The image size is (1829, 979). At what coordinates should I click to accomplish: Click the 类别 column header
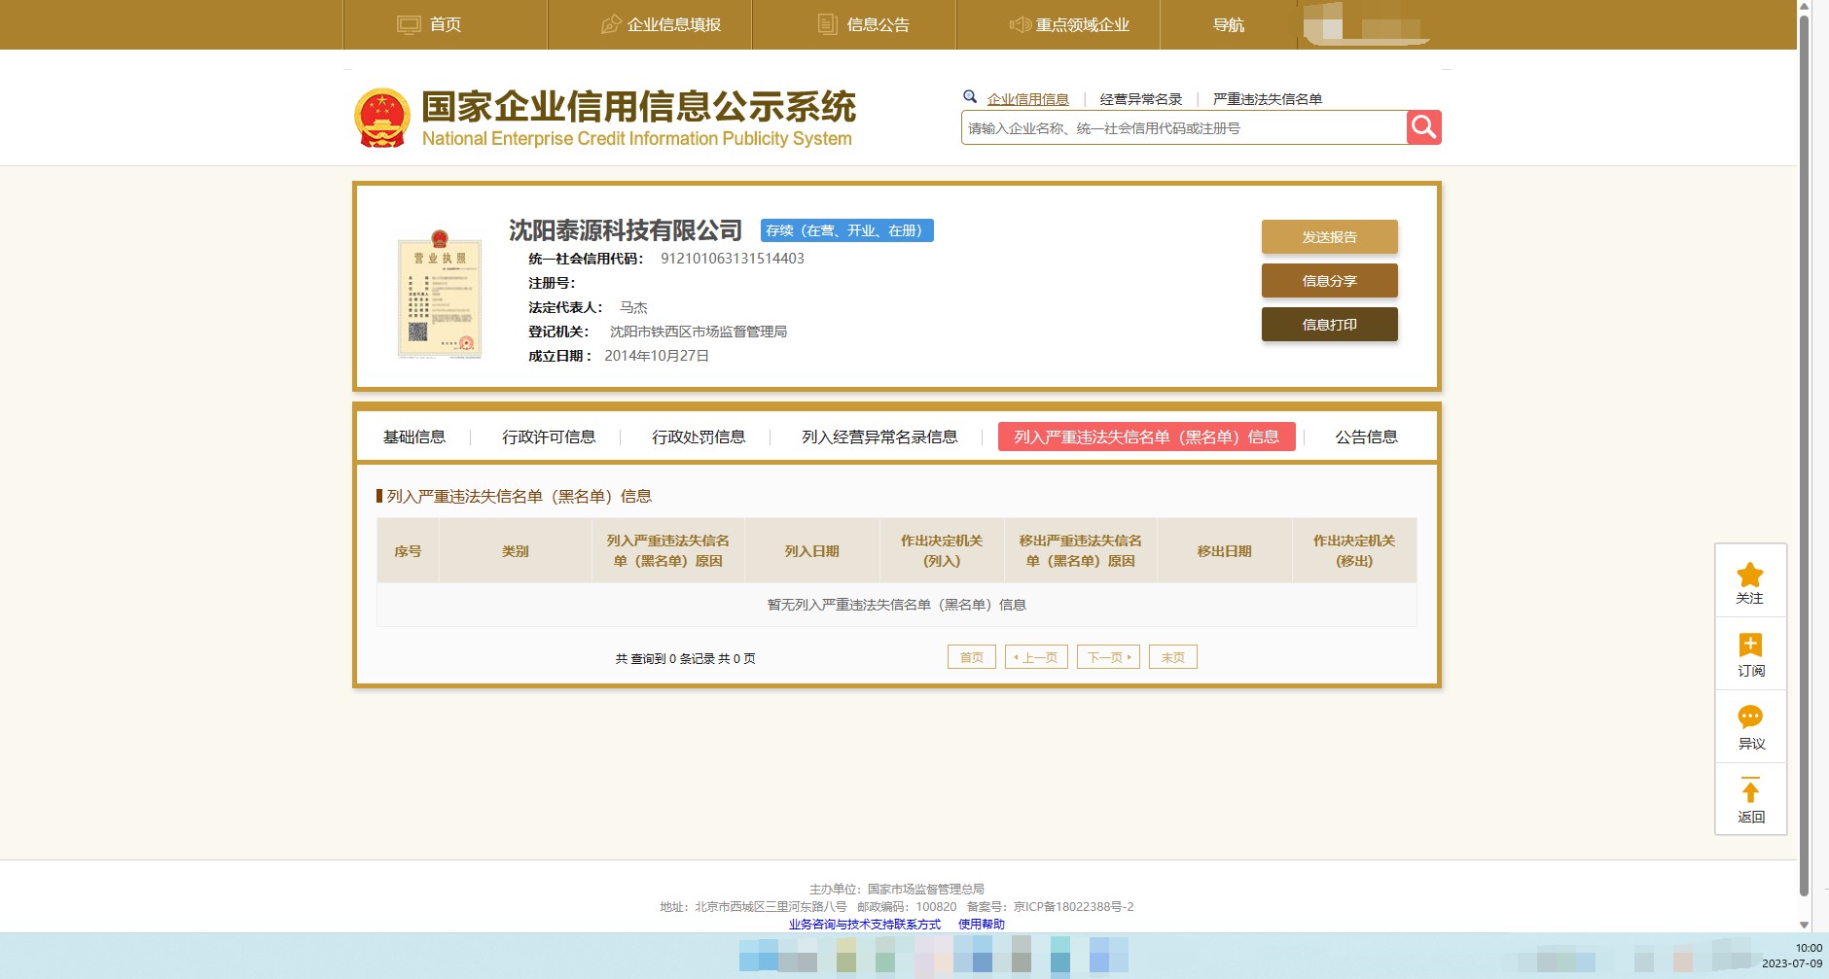(516, 551)
